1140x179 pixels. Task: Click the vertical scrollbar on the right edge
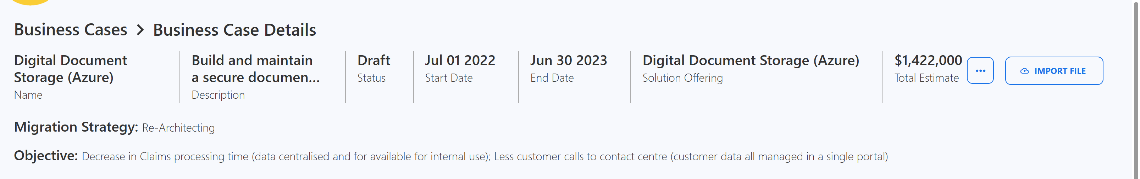pyautogui.click(x=1136, y=88)
